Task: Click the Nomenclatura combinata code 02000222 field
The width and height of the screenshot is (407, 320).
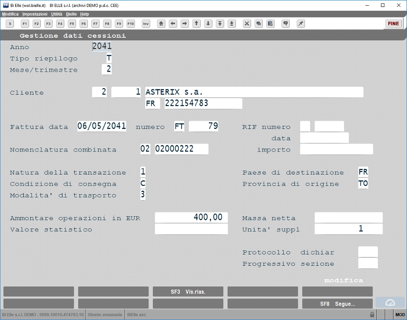Action: [182, 149]
